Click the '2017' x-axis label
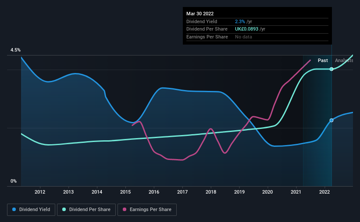Screen dimensions: 360x222 [182, 192]
